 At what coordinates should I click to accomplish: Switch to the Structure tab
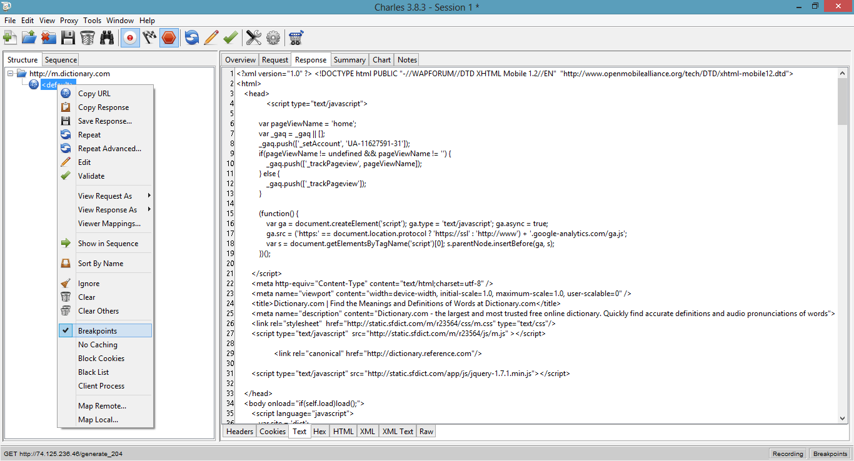[x=23, y=60]
